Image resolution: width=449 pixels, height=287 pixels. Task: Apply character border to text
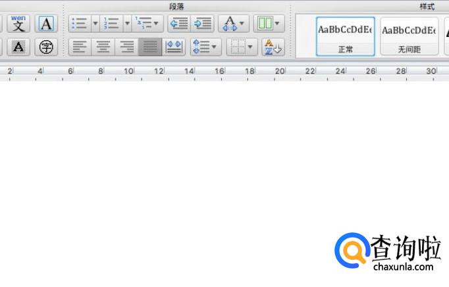45,24
